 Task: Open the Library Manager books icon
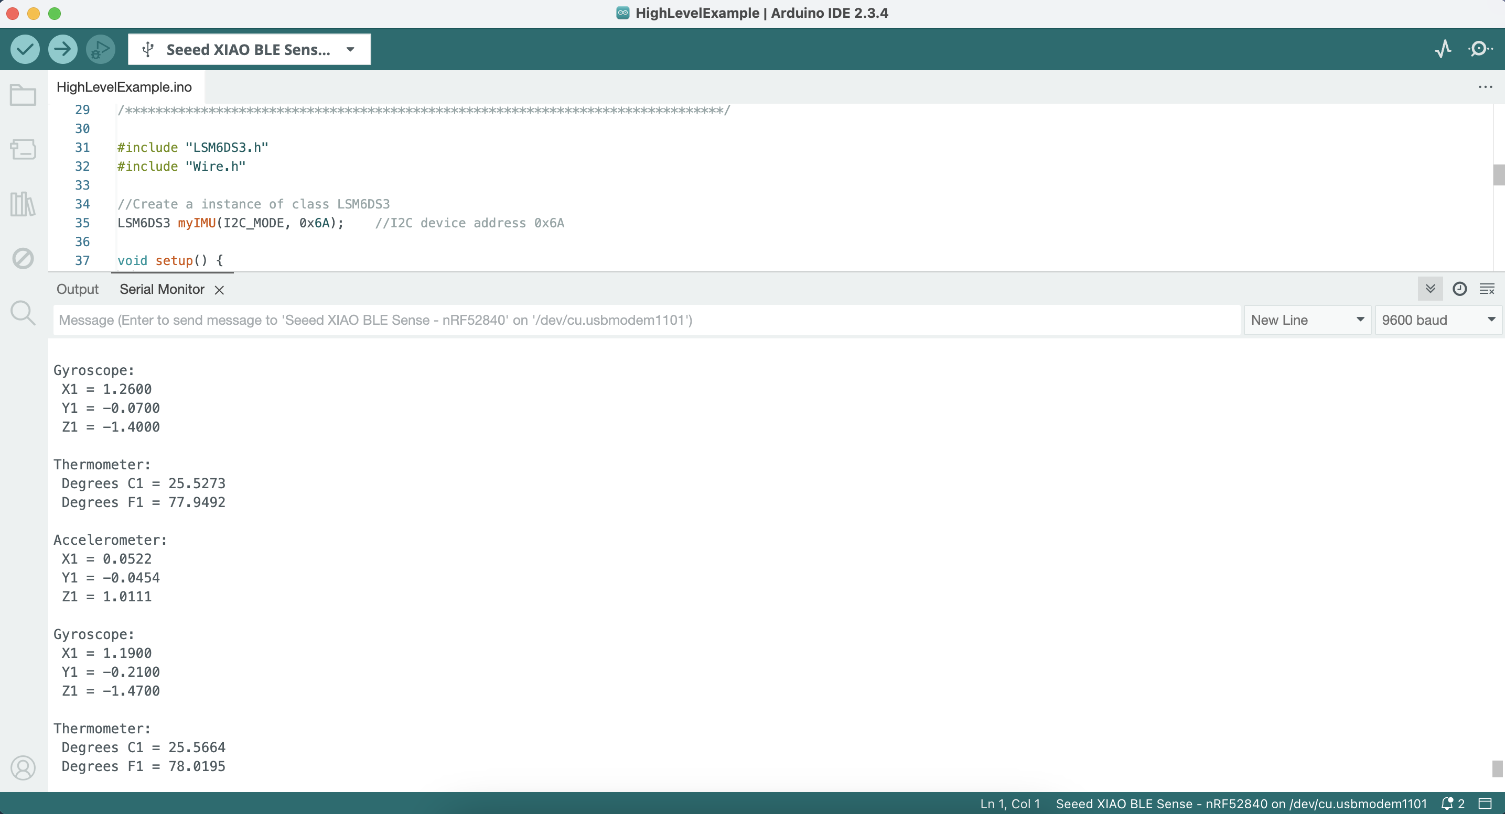(x=23, y=204)
